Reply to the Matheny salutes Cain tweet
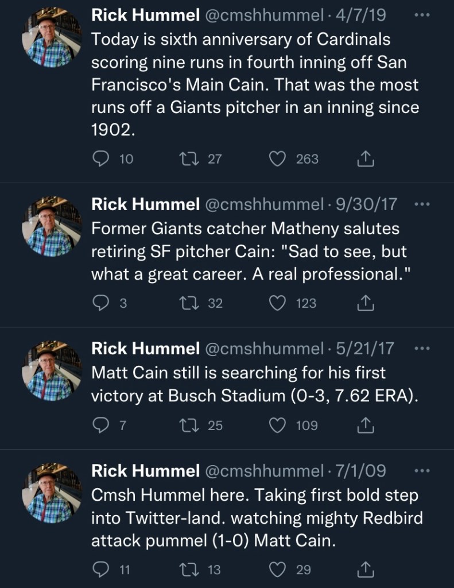 [x=101, y=303]
